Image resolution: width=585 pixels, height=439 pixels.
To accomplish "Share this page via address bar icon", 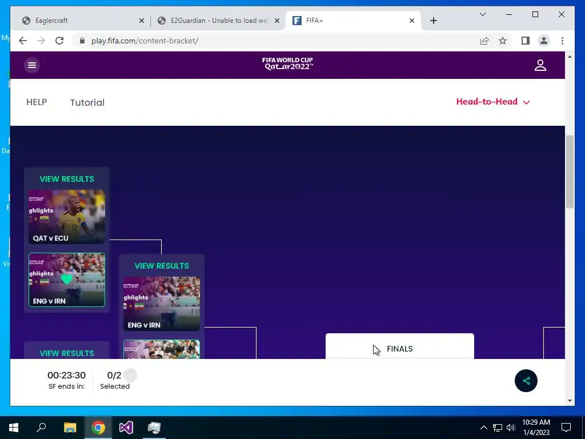I will pyautogui.click(x=484, y=41).
